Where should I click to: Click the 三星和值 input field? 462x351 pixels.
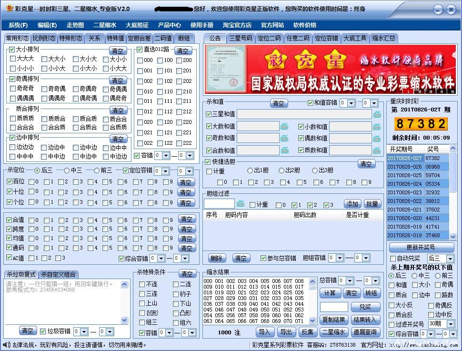[x=304, y=114]
